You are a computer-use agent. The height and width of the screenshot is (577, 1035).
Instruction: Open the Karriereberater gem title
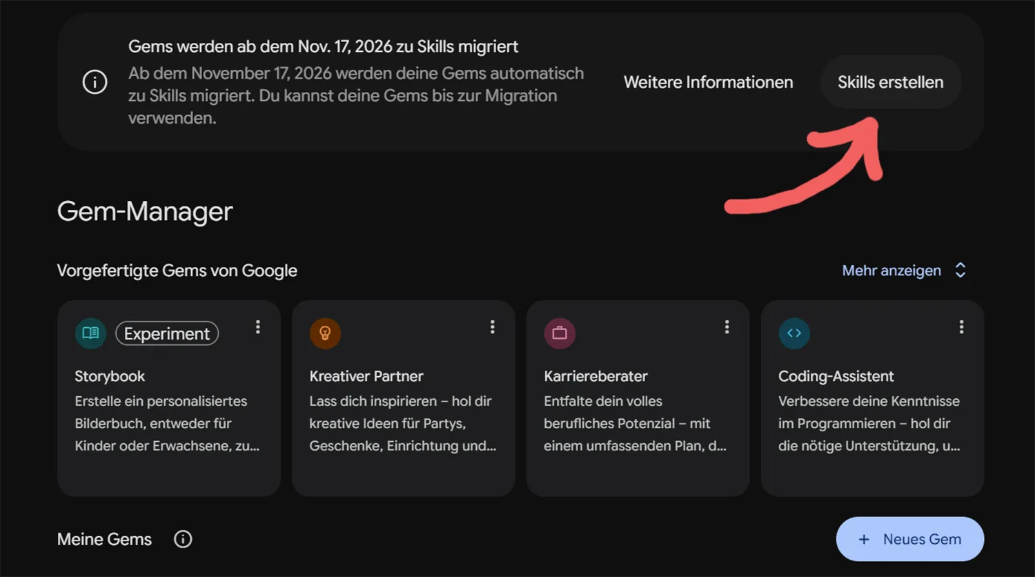(x=595, y=376)
